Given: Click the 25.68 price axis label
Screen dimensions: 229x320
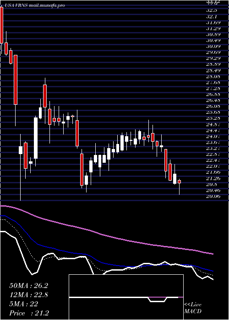Looking at the screenshot, I should click(213, 112).
